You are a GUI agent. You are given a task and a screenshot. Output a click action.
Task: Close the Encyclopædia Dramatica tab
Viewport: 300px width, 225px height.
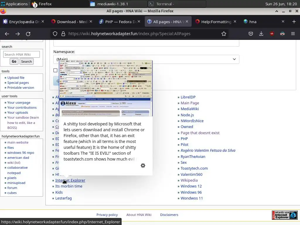[x=43, y=21]
